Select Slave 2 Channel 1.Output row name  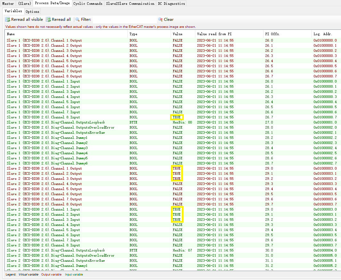tap(44, 168)
